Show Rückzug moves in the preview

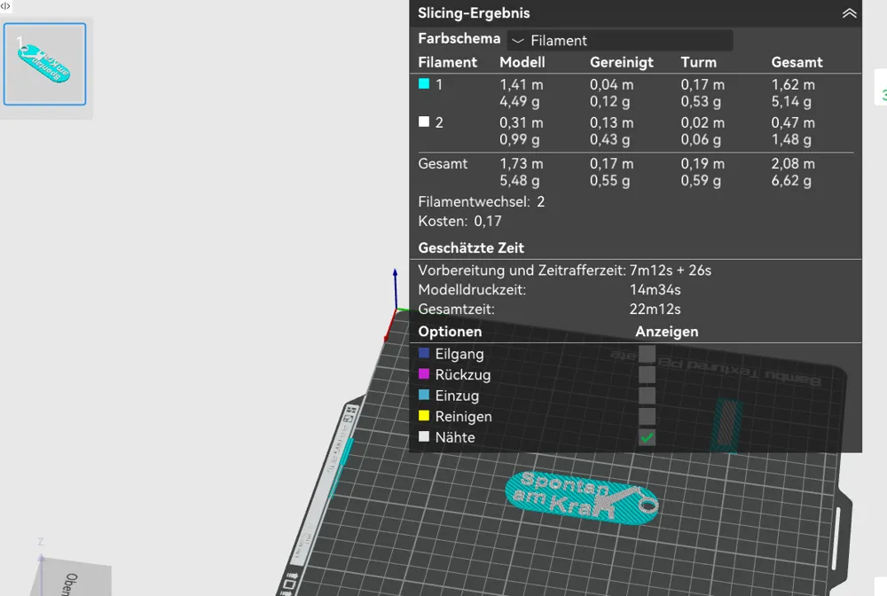pos(646,374)
